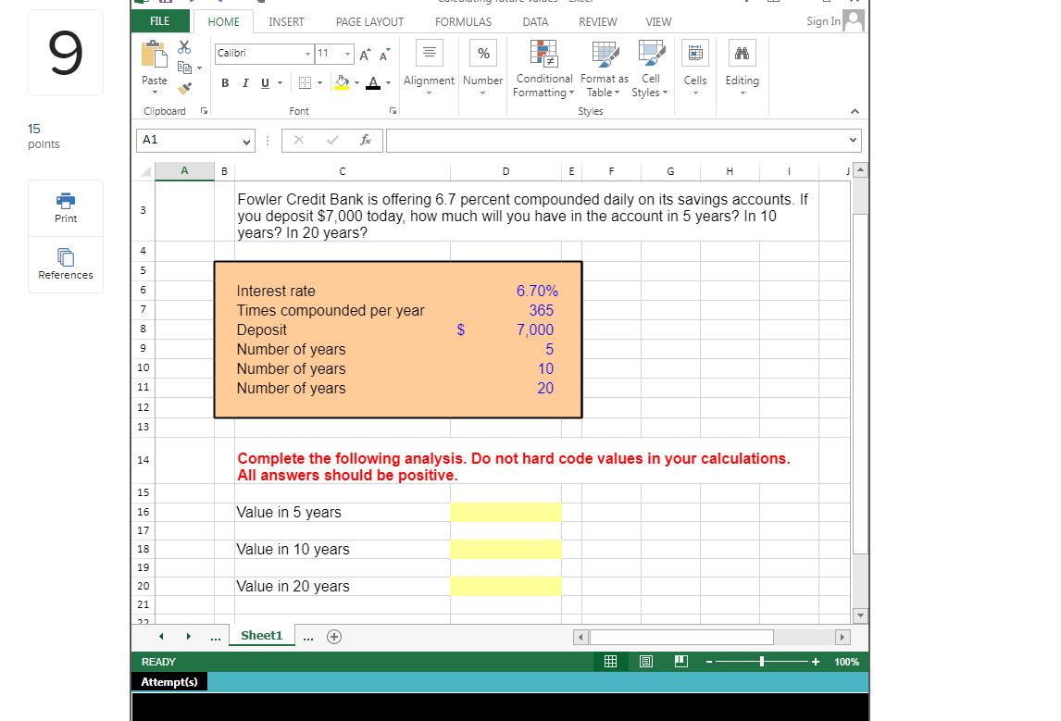Toggle Underline formatting
This screenshot has height=721, width=1061.
pos(264,82)
